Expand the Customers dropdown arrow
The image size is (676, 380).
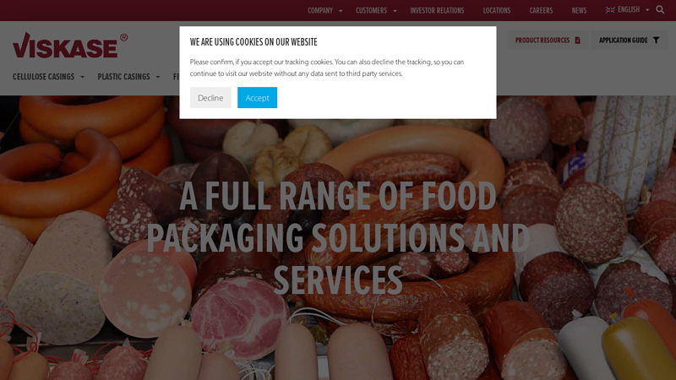point(395,11)
